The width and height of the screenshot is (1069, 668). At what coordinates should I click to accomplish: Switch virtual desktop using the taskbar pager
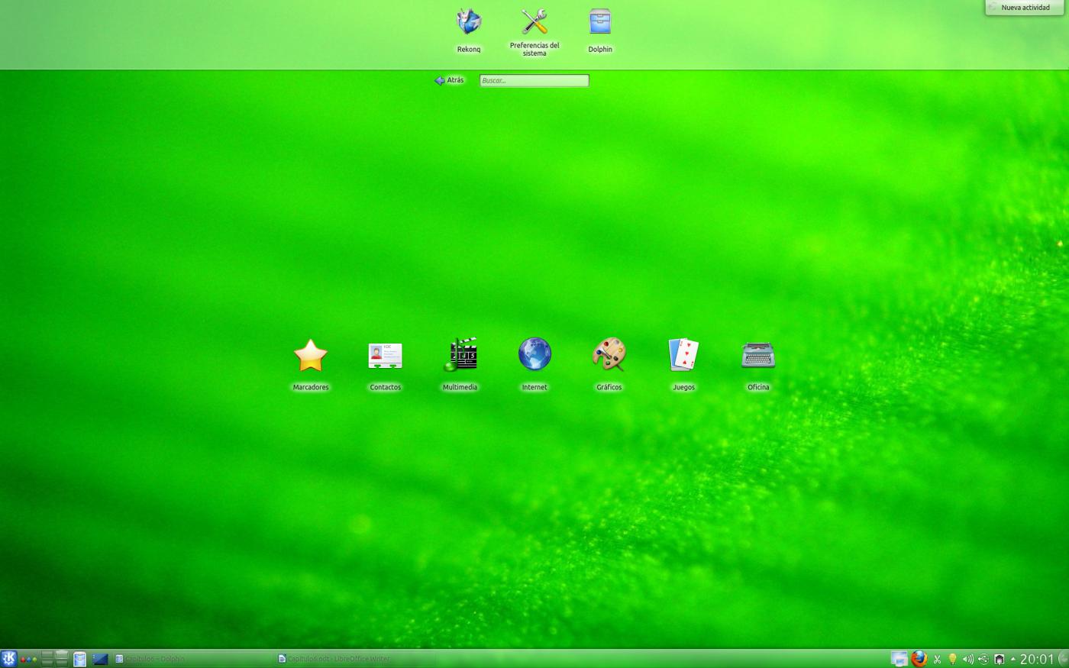pyautogui.click(x=54, y=659)
